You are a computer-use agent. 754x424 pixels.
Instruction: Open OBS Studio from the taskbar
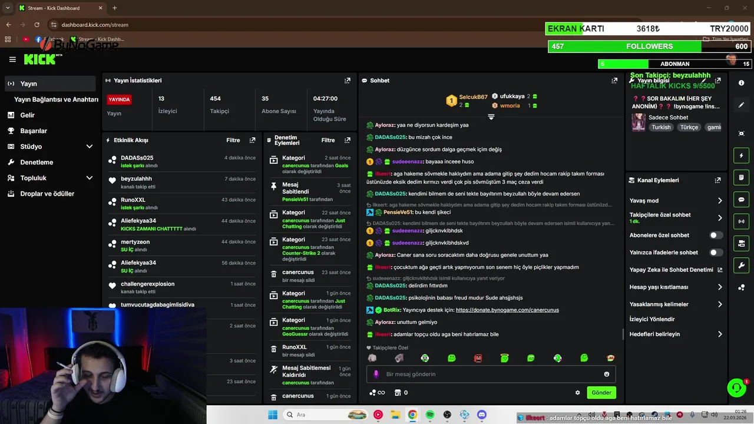447,415
